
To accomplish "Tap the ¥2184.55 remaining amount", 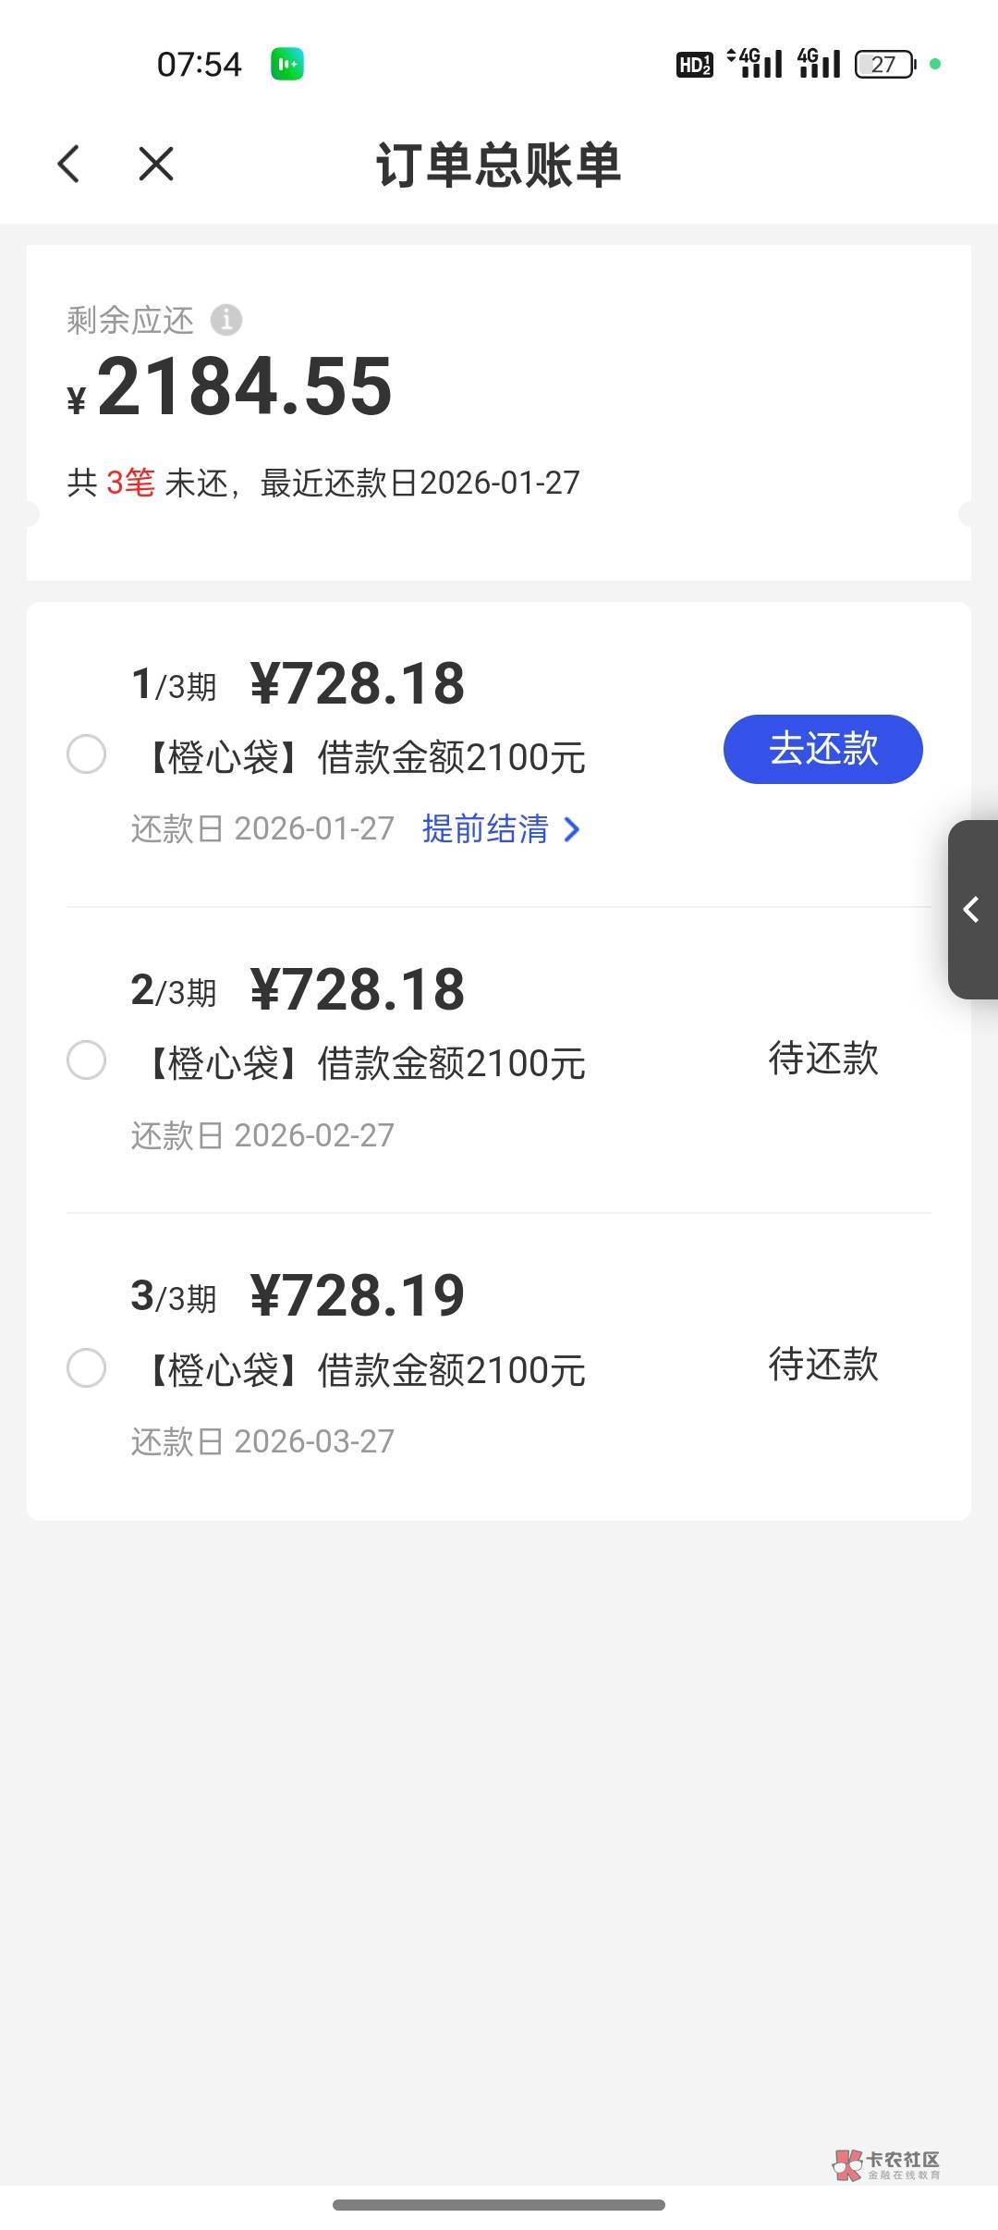I will pyautogui.click(x=245, y=386).
